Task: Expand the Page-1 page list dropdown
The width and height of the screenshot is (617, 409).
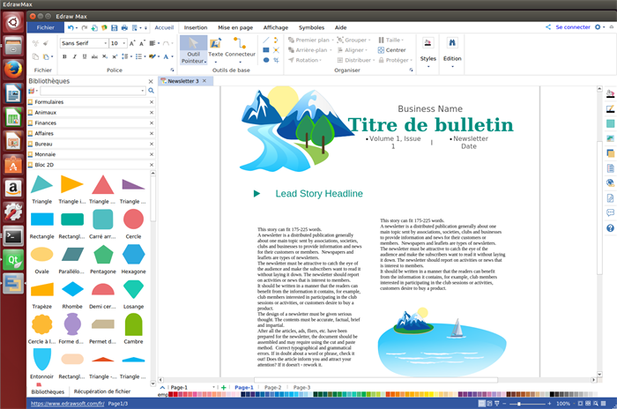Action: coord(212,388)
